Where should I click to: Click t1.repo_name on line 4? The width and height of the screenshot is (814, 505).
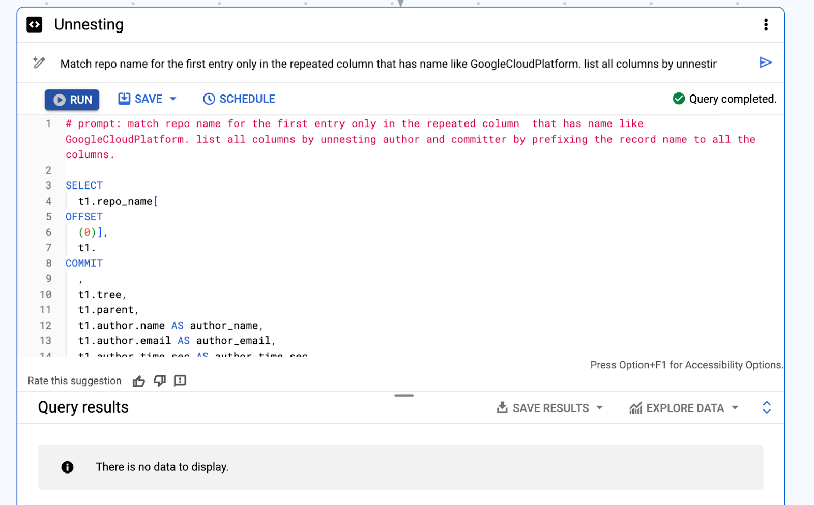[115, 202]
